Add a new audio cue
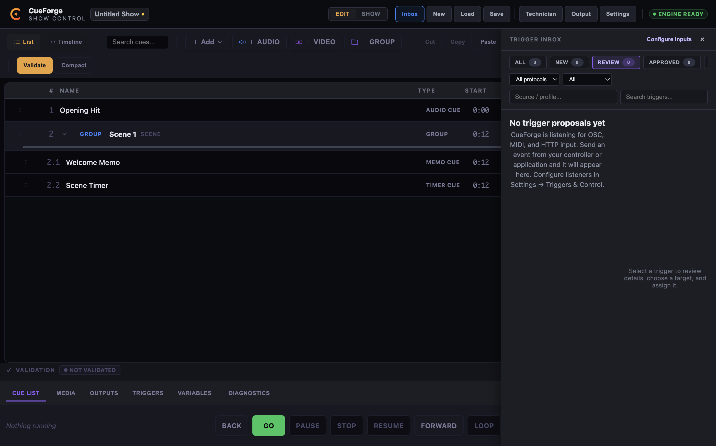Screen dimensions: 716x446 [259, 42]
